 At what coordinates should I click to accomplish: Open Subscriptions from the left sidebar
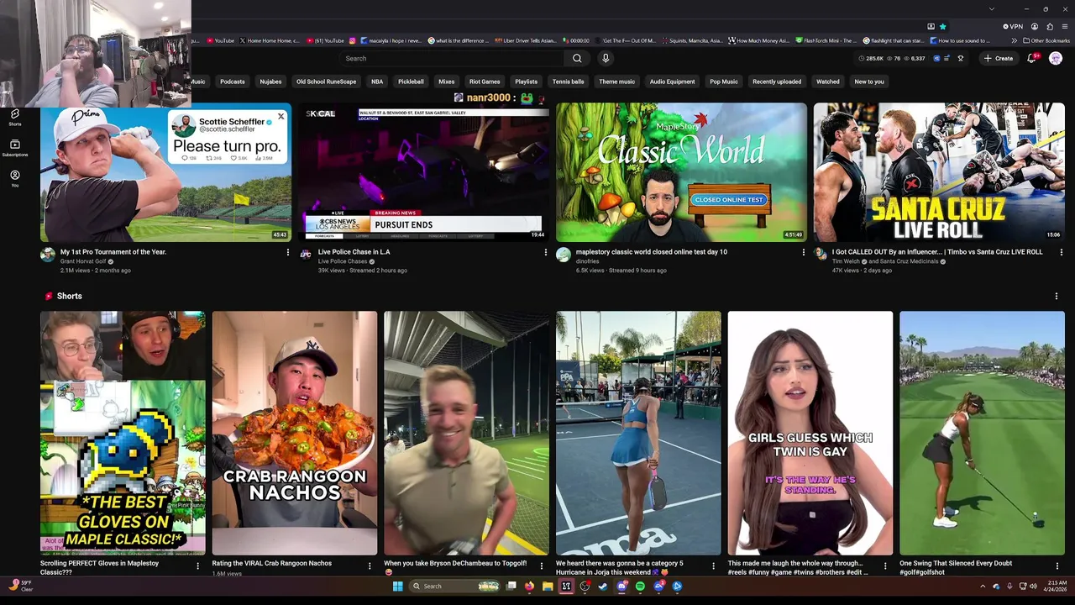(x=15, y=148)
